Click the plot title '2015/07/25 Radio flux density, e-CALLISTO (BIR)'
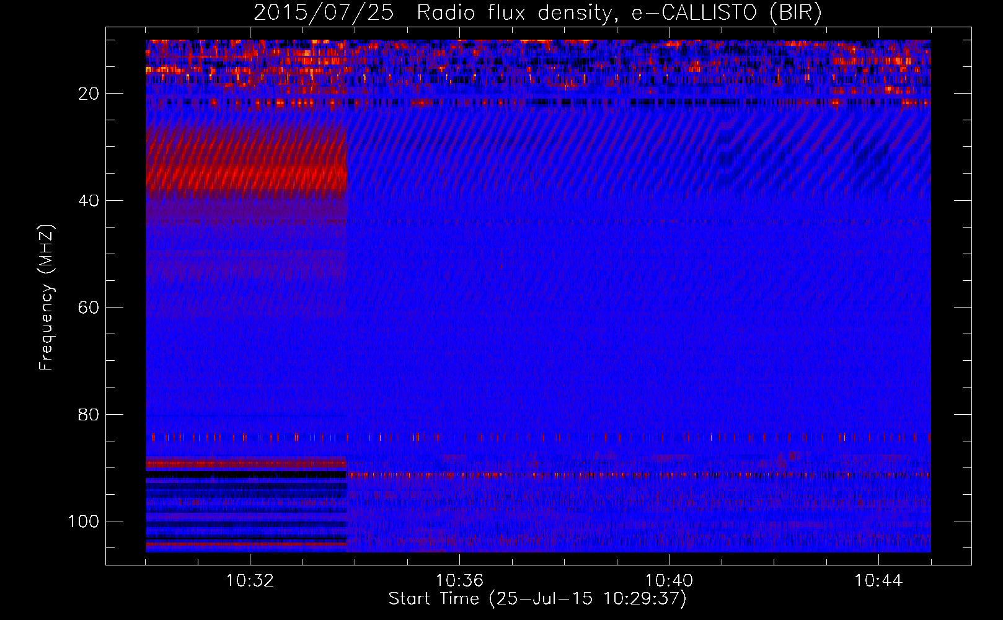The width and height of the screenshot is (1003, 620). (537, 12)
